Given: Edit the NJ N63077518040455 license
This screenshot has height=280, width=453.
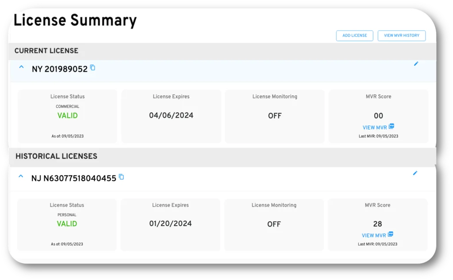Looking at the screenshot, I should (415, 173).
